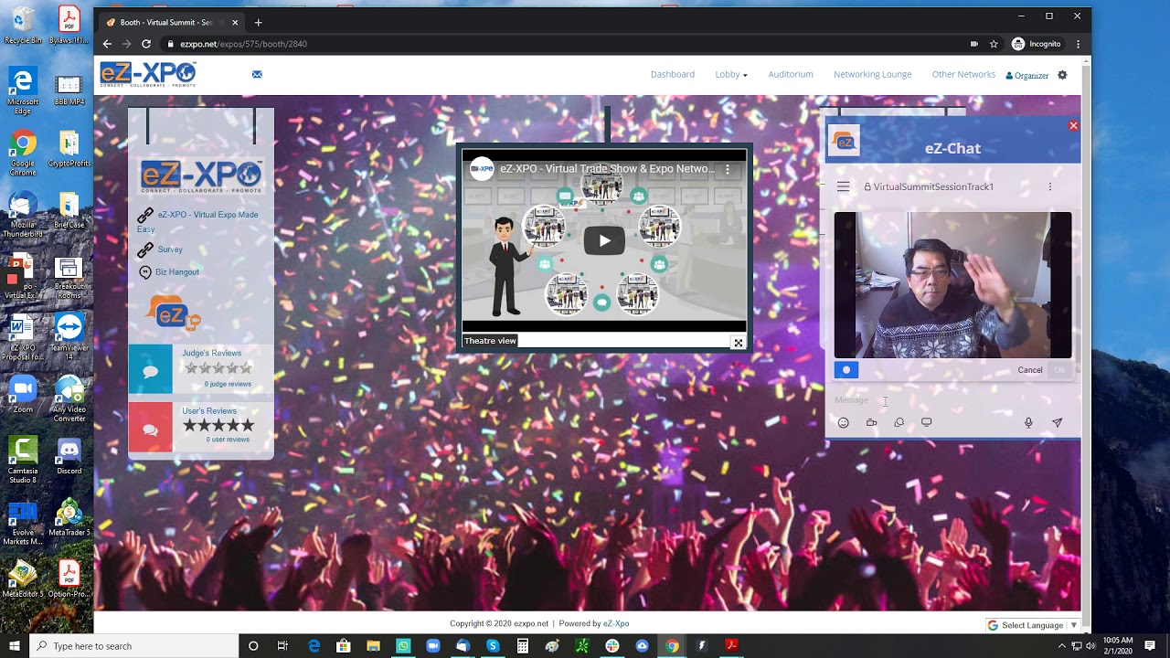Close the eZ-Chat panel

tap(1073, 125)
